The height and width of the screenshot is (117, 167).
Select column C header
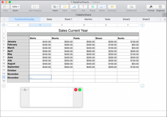click(62, 25)
